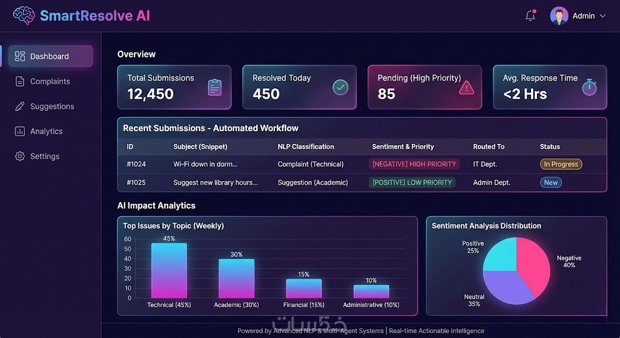Click the New status badge for #1025

click(551, 183)
